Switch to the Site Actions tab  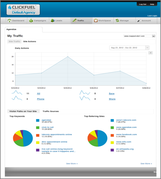[x=29, y=42]
